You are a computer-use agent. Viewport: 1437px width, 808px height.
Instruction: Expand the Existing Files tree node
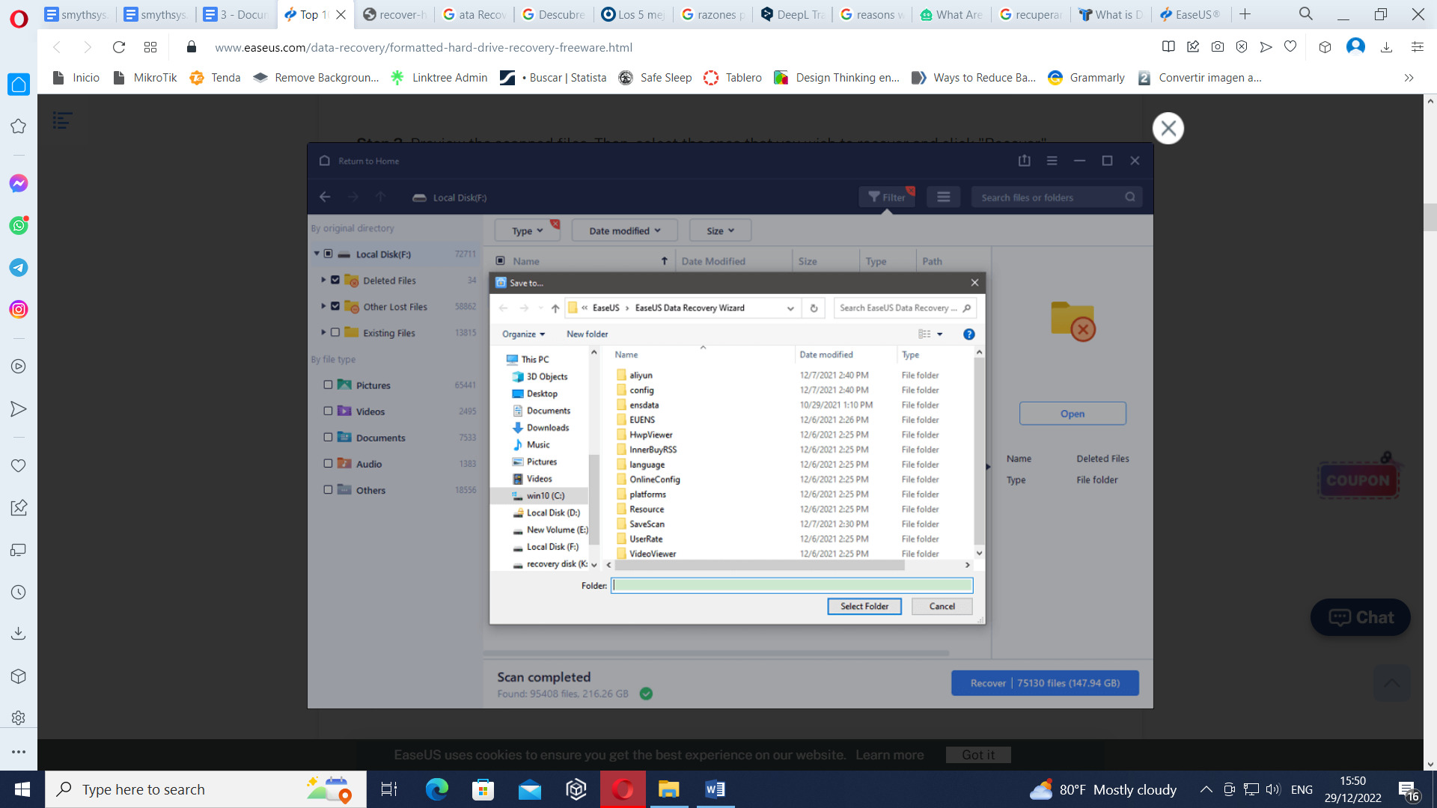pyautogui.click(x=323, y=332)
